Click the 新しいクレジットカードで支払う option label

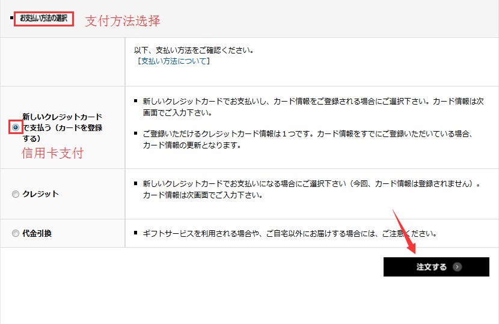coord(61,127)
